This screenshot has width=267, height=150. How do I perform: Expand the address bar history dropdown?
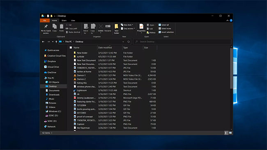point(123,42)
